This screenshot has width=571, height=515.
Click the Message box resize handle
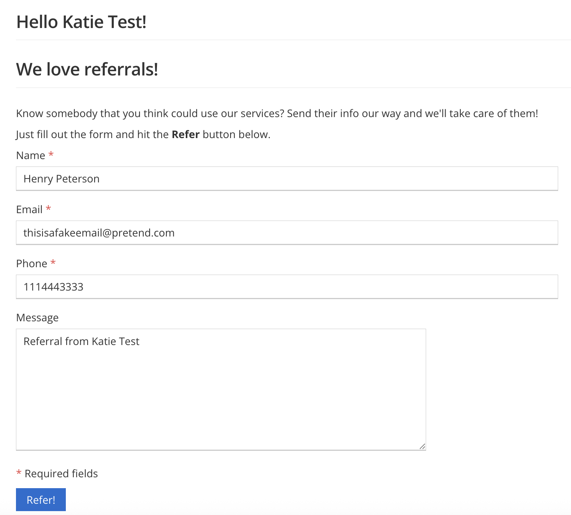click(422, 447)
